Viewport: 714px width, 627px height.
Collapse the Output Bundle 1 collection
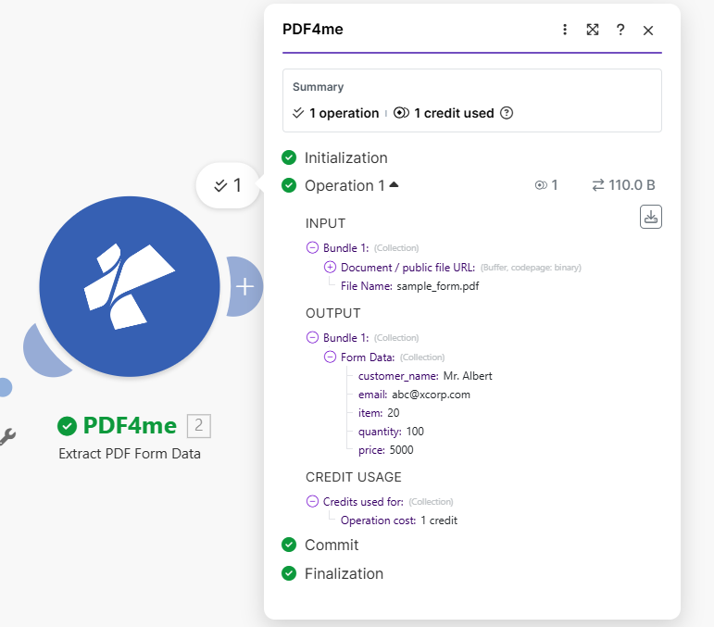click(x=312, y=338)
